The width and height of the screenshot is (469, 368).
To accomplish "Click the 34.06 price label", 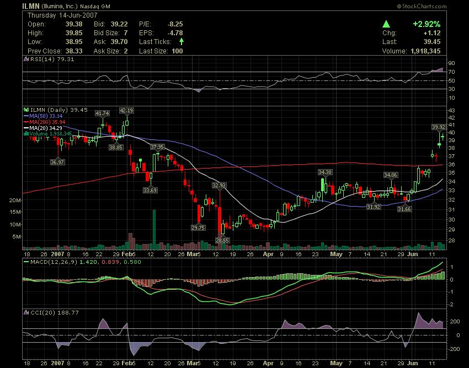I will click(x=391, y=175).
